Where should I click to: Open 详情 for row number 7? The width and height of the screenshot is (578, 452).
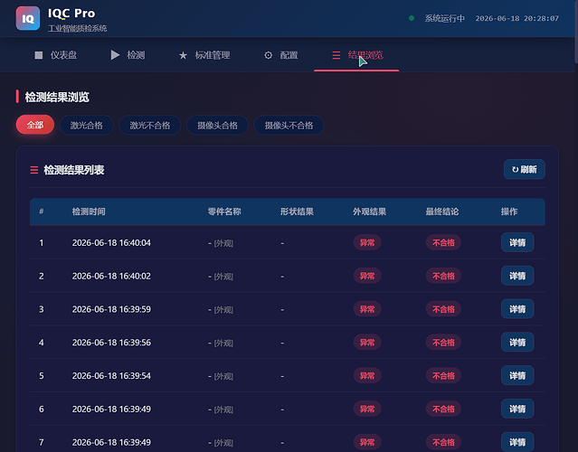[517, 442]
